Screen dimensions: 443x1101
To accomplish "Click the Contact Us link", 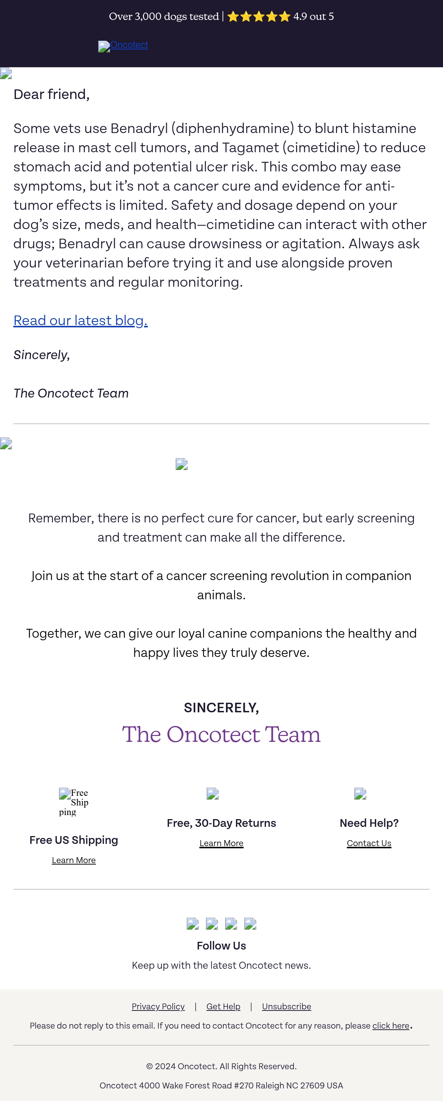I will [369, 843].
